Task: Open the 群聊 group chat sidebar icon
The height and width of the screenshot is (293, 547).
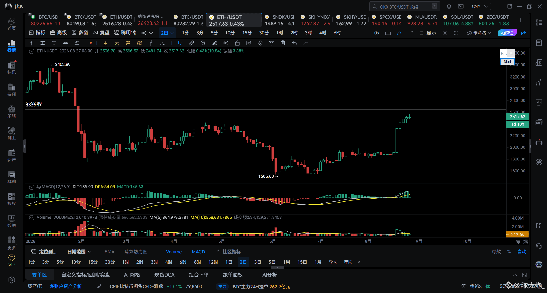Action: tap(12, 178)
